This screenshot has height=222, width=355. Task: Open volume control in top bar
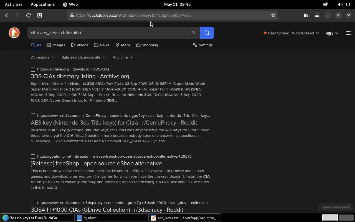tap(340, 4)
